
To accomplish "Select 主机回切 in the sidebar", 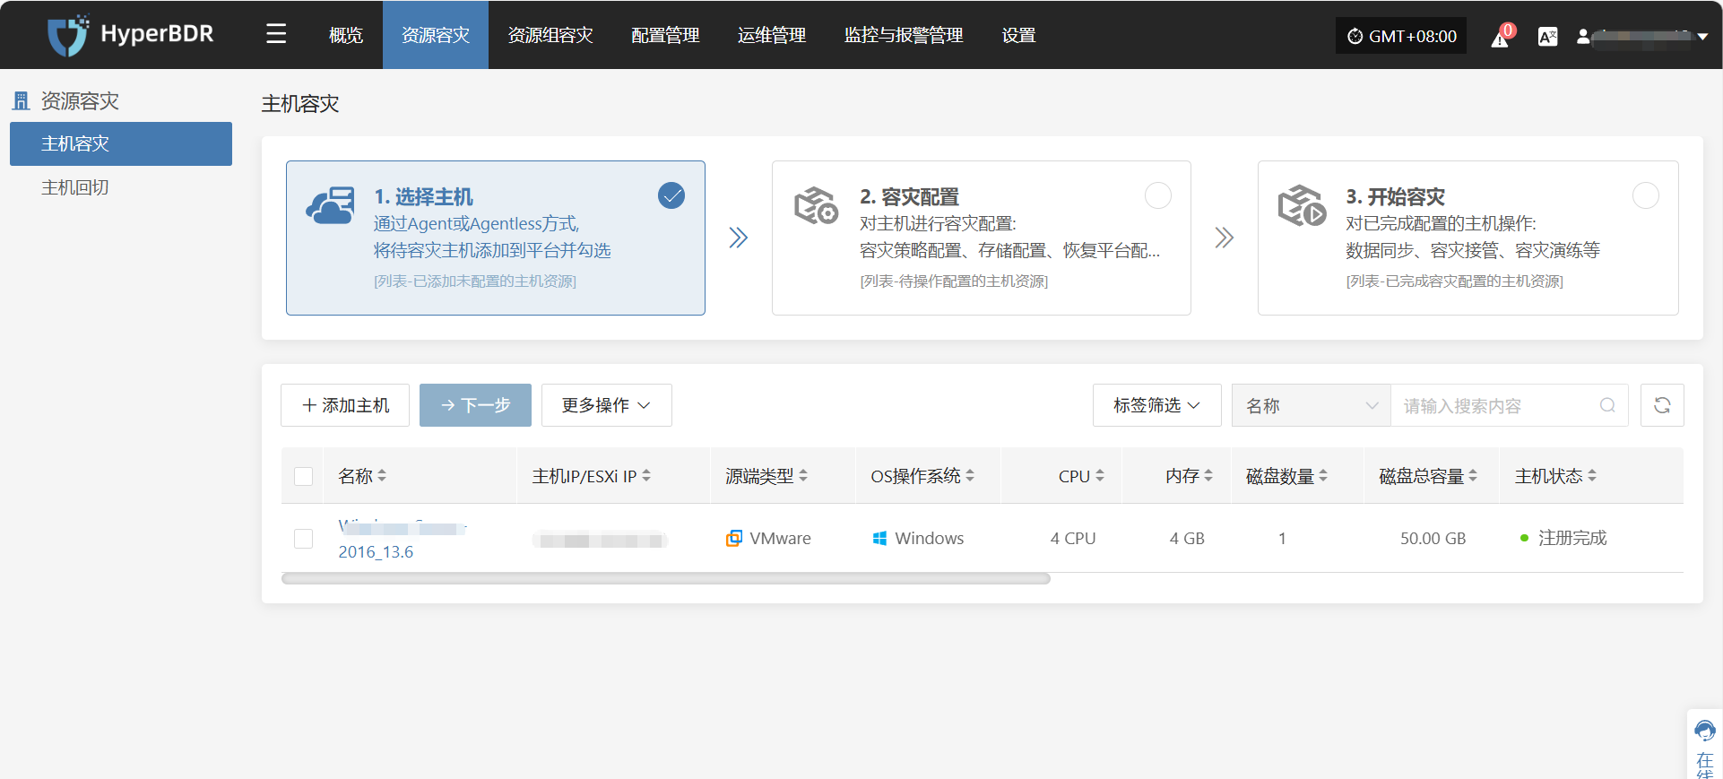I will tap(121, 187).
